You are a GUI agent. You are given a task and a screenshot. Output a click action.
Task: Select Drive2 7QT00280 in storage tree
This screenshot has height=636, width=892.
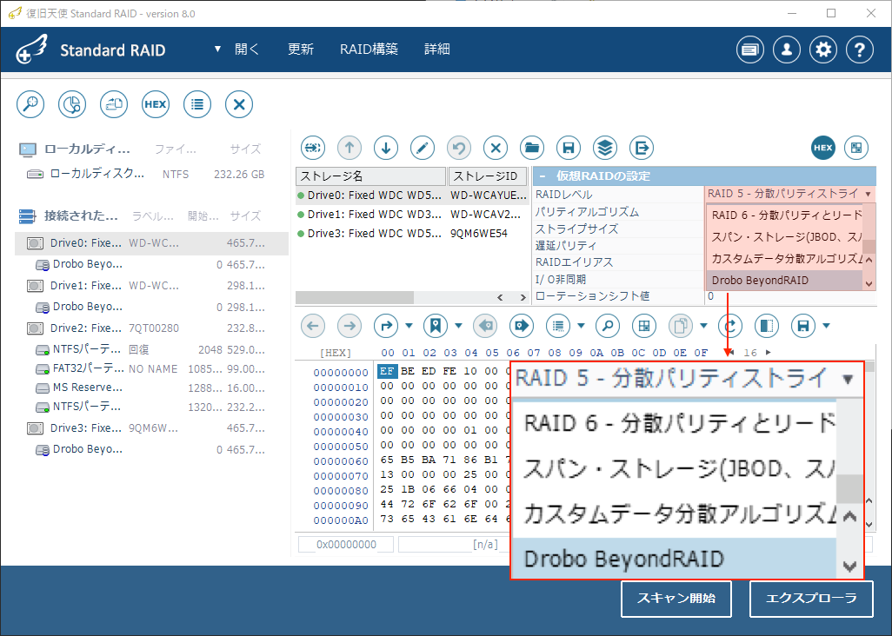(x=152, y=328)
